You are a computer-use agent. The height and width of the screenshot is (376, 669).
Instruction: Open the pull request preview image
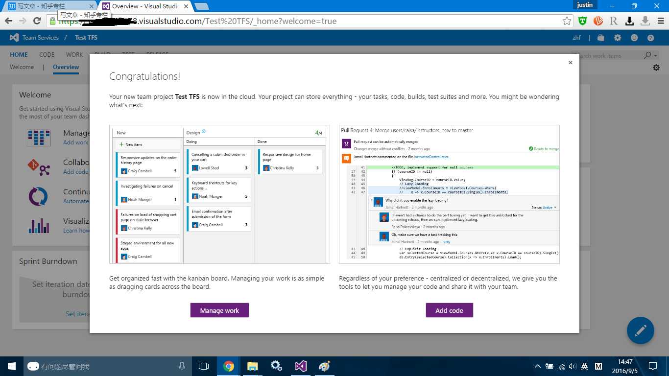point(449,194)
